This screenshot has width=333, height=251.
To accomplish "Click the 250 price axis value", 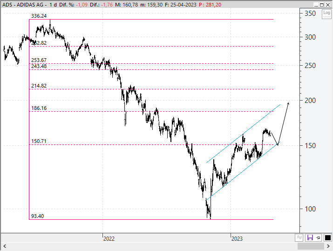I will click(x=310, y=66).
